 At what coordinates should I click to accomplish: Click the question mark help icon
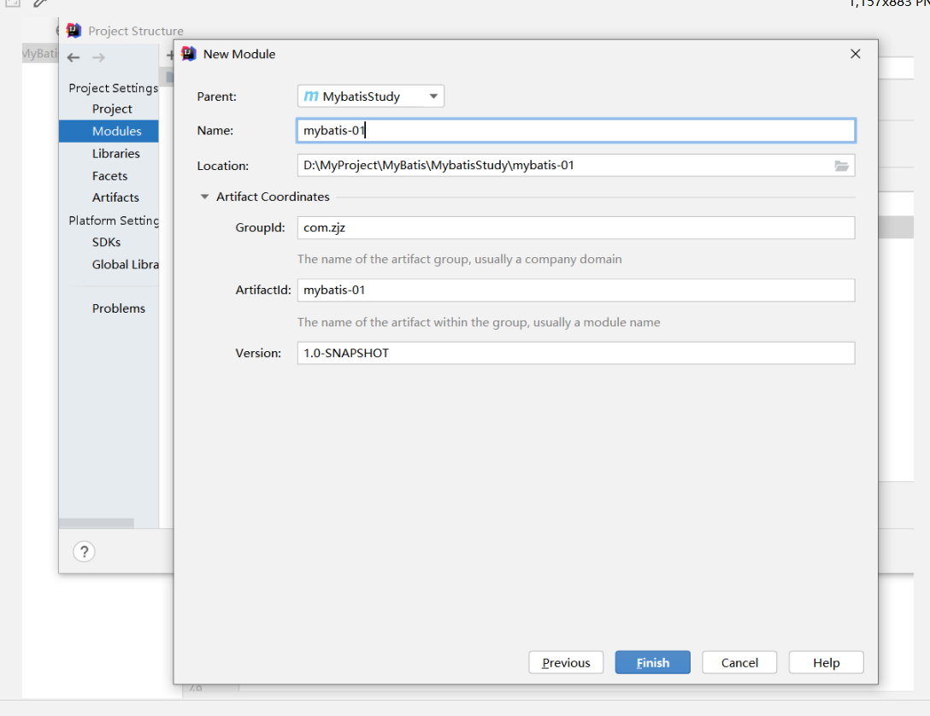click(85, 552)
